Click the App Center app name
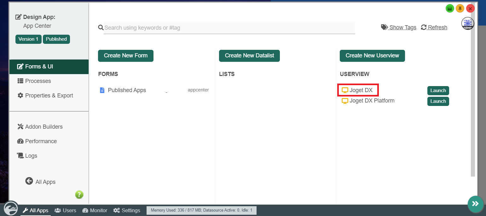The width and height of the screenshot is (486, 216). (x=37, y=26)
